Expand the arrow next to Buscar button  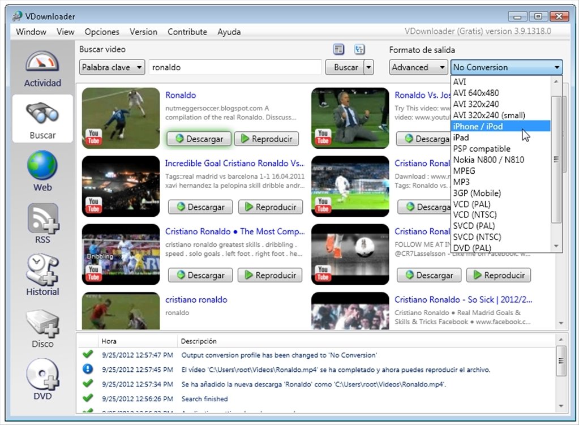[368, 67]
